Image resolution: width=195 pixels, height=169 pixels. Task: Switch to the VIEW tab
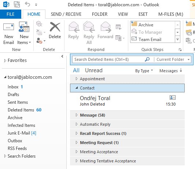click(123, 14)
